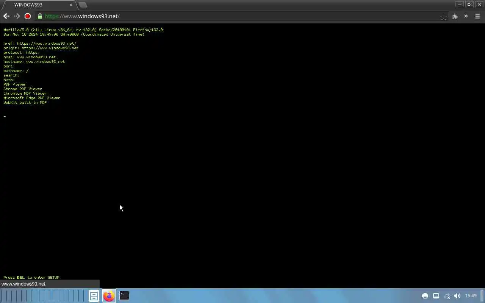Expand the toolbar overflow chevron

pyautogui.click(x=466, y=16)
